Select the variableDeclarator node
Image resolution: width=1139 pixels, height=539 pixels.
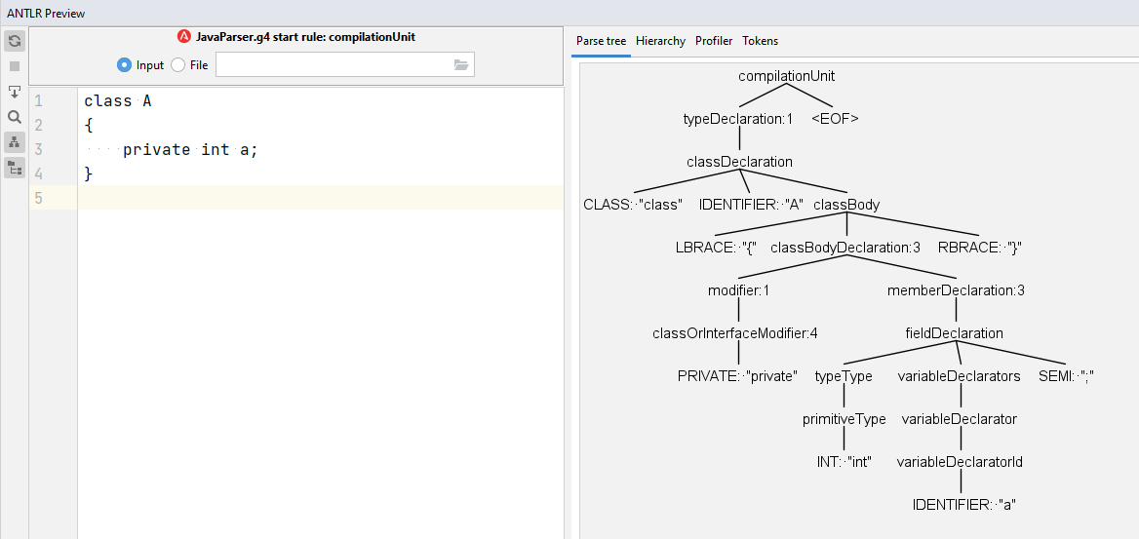(x=959, y=419)
